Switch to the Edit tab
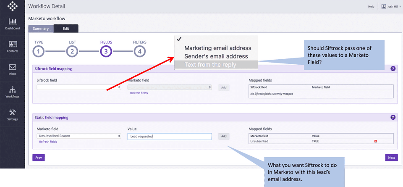Screen dimensions: 403x187 point(66,29)
